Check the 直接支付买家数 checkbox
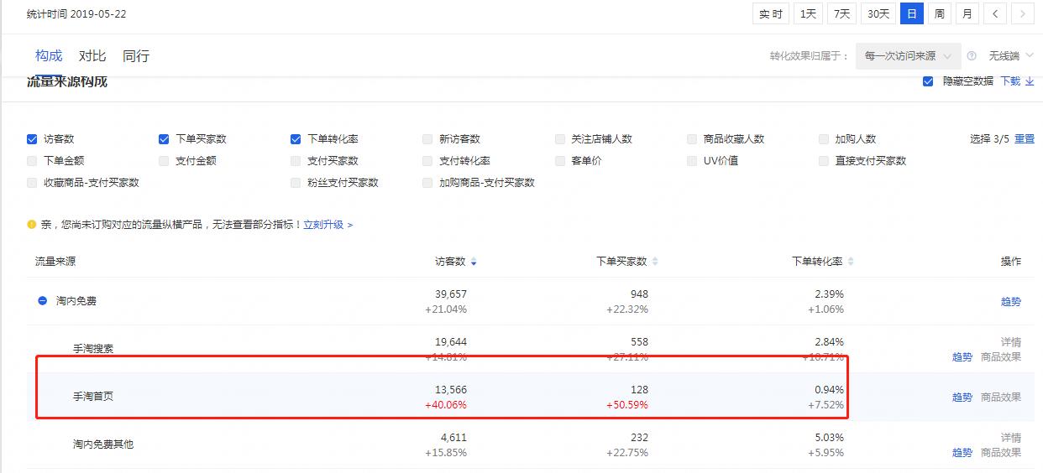This screenshot has height=473, width=1043. click(x=824, y=161)
